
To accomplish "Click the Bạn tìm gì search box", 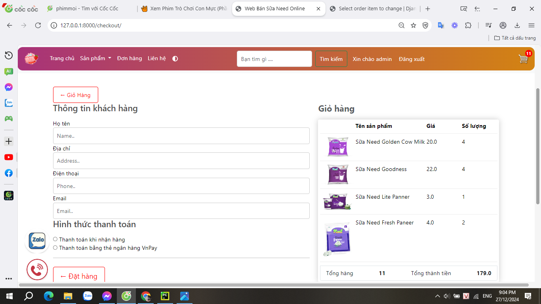I will point(274,59).
